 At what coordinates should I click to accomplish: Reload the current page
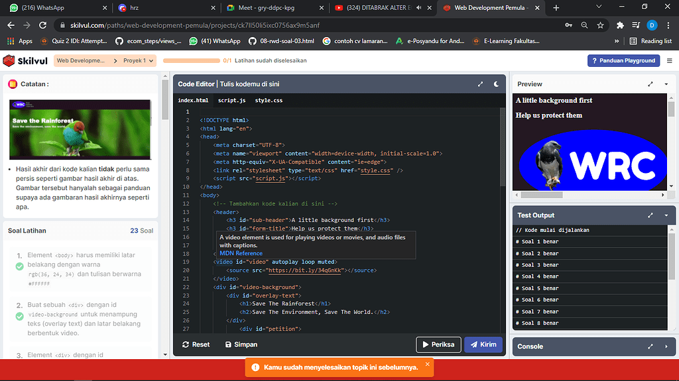[42, 25]
